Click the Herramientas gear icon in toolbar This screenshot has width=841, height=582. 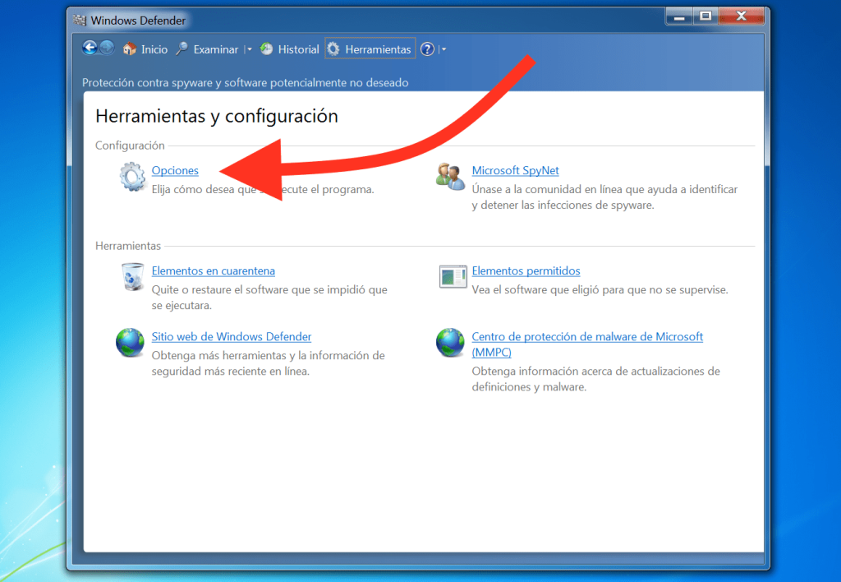[x=335, y=48]
